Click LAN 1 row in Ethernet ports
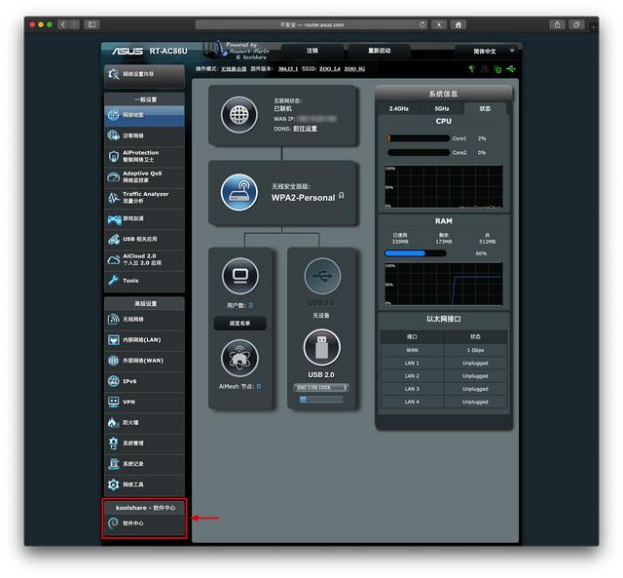This screenshot has height=578, width=623. (x=444, y=364)
